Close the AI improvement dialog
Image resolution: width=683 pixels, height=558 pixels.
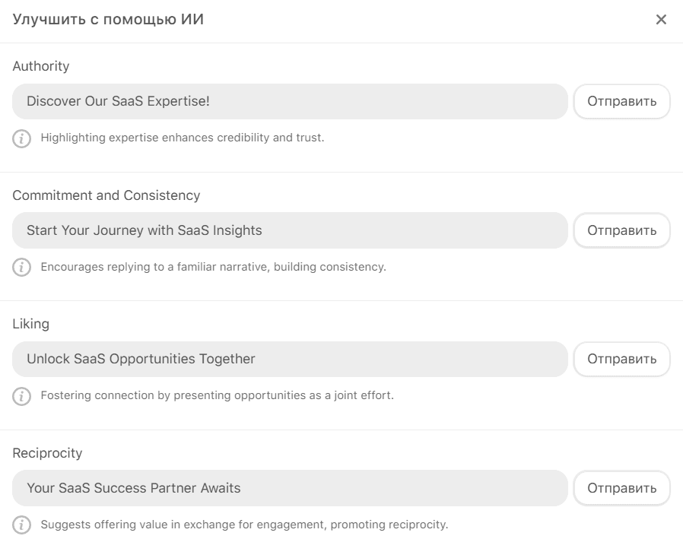[x=661, y=20]
